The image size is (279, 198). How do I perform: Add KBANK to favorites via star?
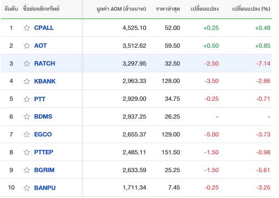click(27, 81)
